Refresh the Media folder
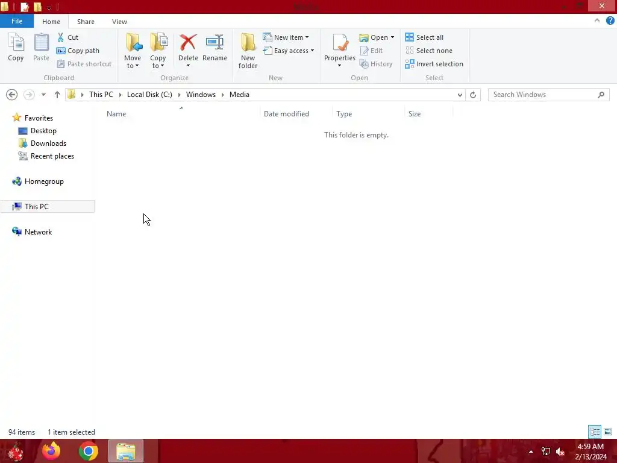This screenshot has width=617, height=463. [x=473, y=95]
